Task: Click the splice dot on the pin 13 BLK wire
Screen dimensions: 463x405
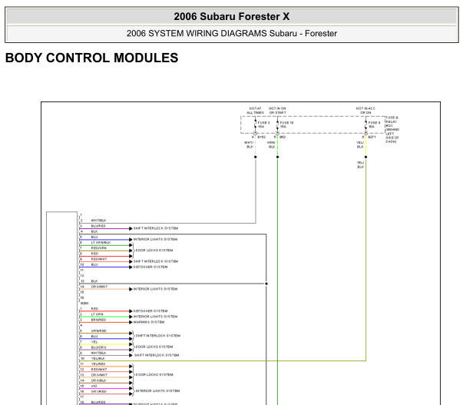Action: (x=266, y=284)
